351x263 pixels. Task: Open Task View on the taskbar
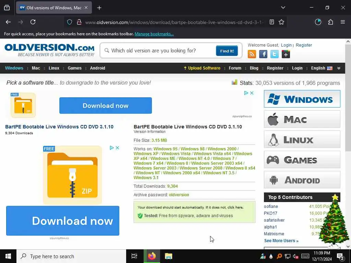click(x=134, y=256)
